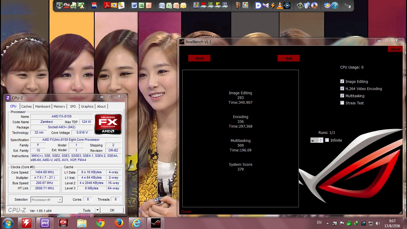Switch to the RealBench ROG taskbar icon
Image resolution: width=407 pixels, height=229 pixels.
pyautogui.click(x=155, y=223)
